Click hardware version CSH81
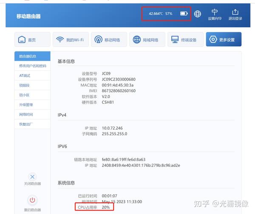Viewport: 255px width, 214px height. pyautogui.click(x=108, y=102)
